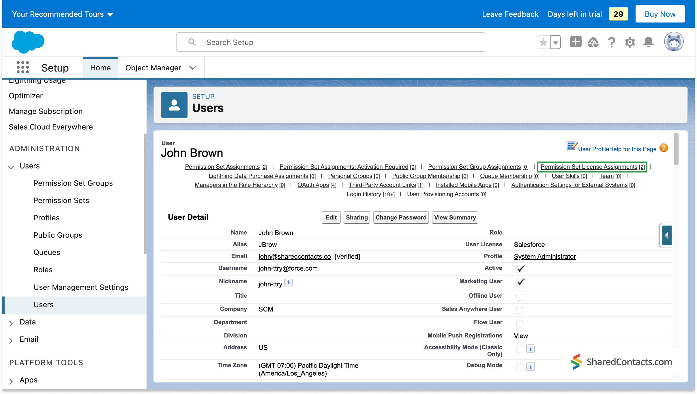Viewport: 697px width, 394px height.
Task: Open Permission Set Groups in sidebar
Action: [73, 183]
